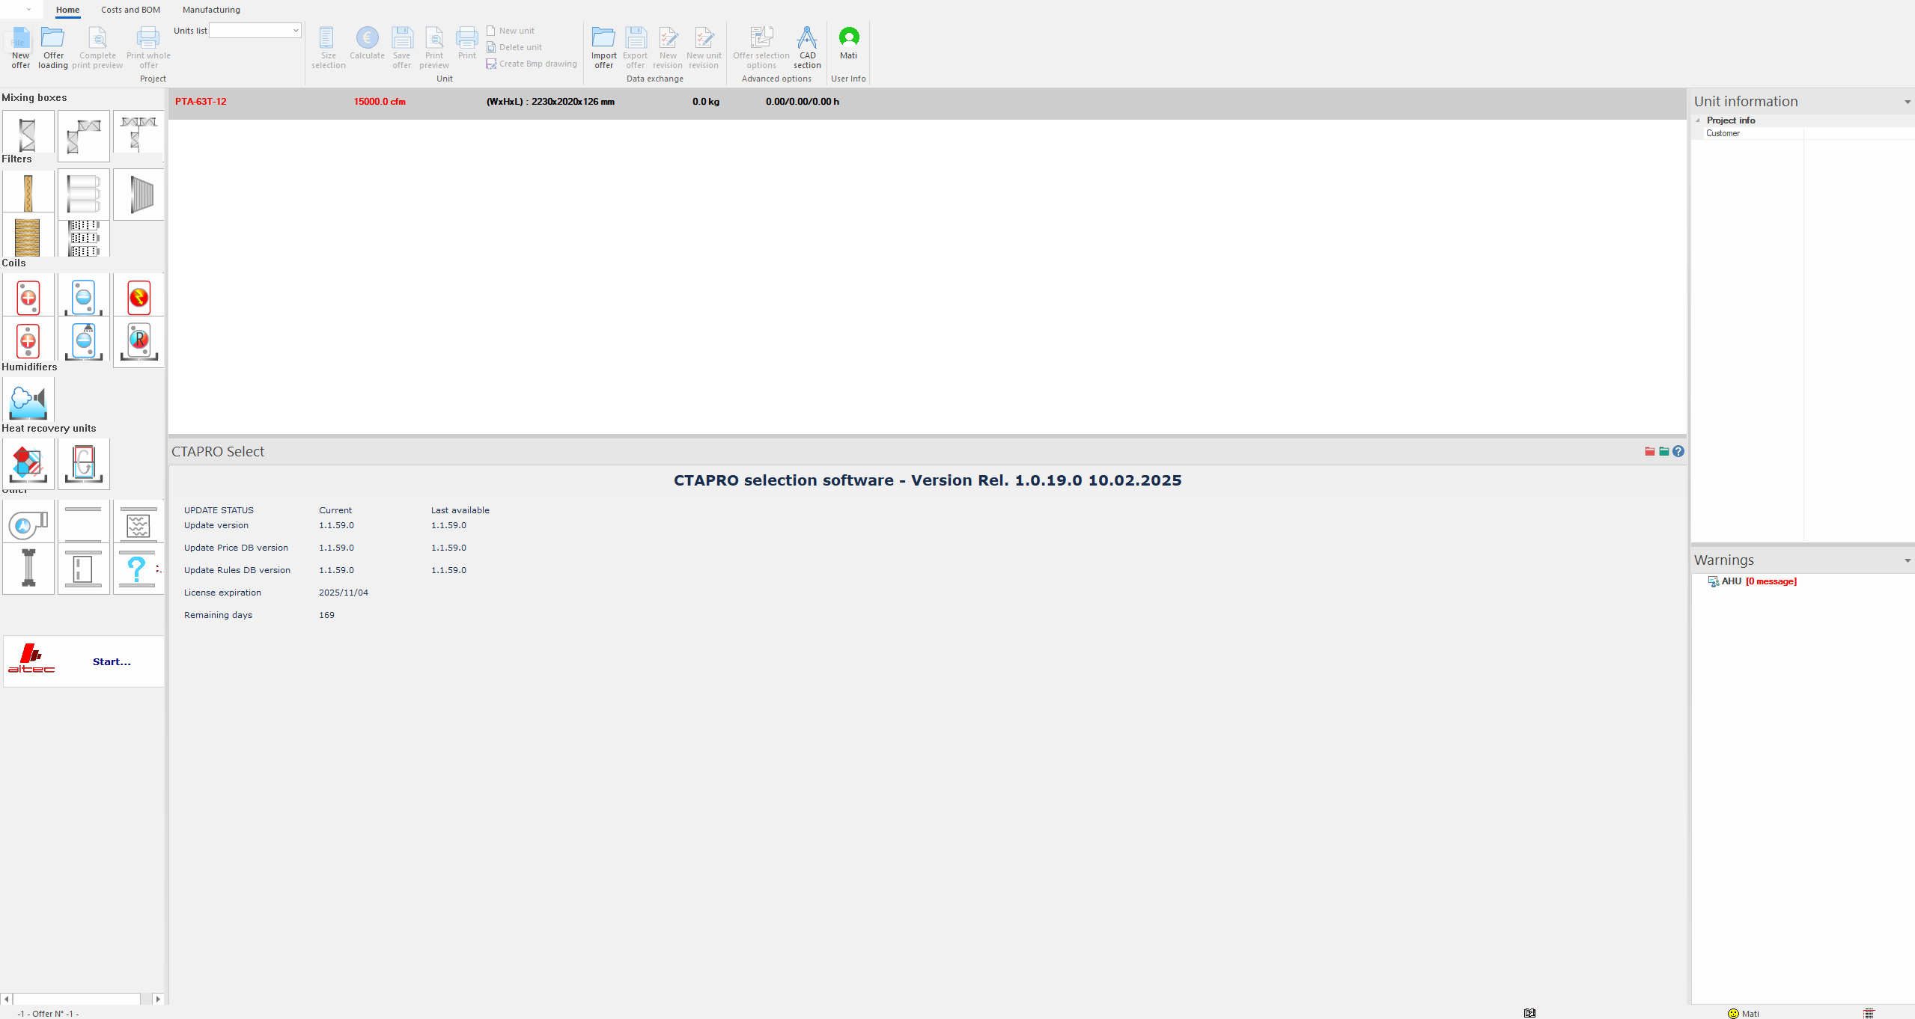Image resolution: width=1915 pixels, height=1019 pixels.
Task: Add the refrigerant R coil
Action: 138,342
